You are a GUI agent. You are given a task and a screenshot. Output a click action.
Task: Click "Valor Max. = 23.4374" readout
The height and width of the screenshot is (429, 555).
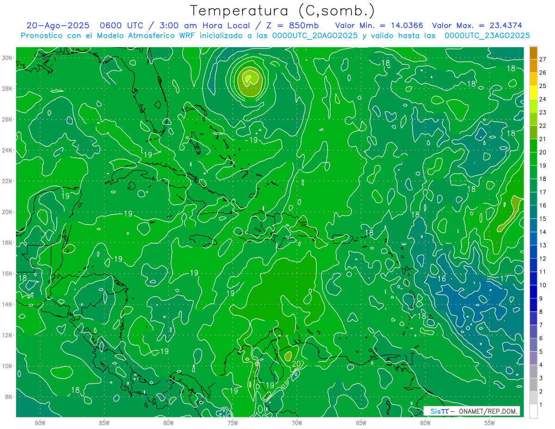pos(477,26)
